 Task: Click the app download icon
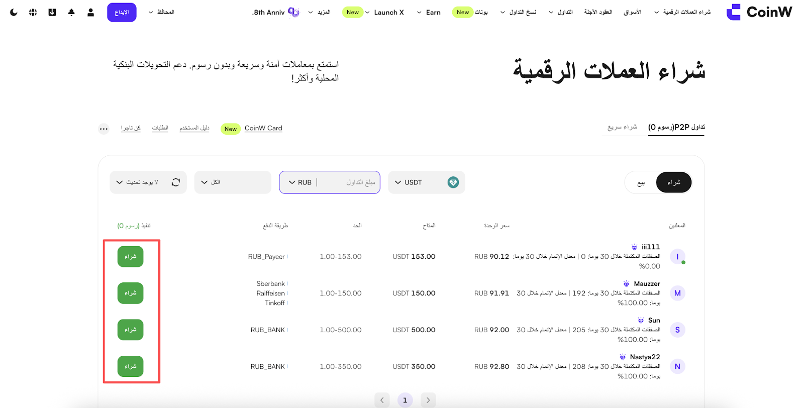52,12
